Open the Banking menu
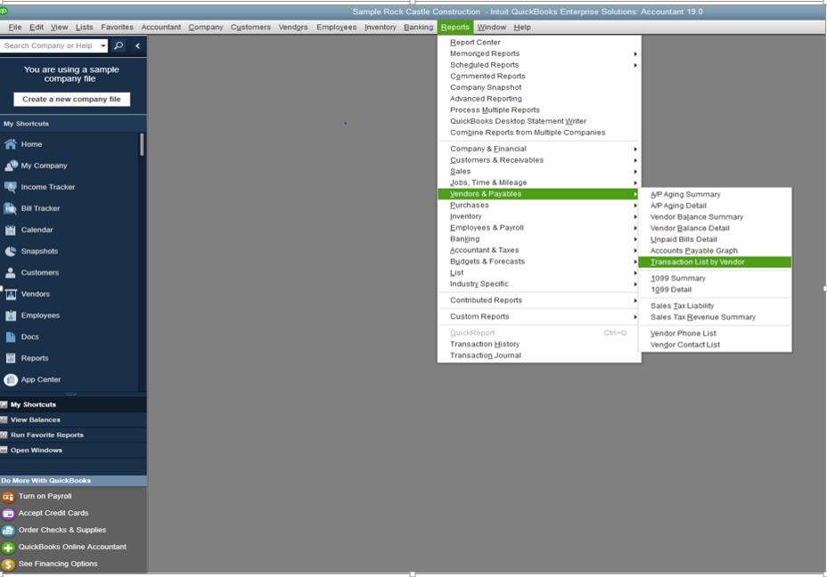 pyautogui.click(x=418, y=28)
